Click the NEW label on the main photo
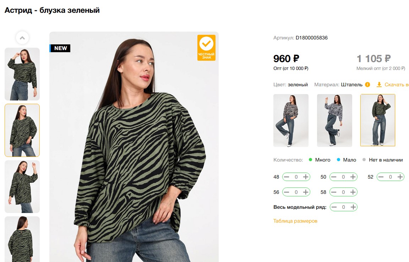This screenshot has height=262, width=409. coord(60,48)
